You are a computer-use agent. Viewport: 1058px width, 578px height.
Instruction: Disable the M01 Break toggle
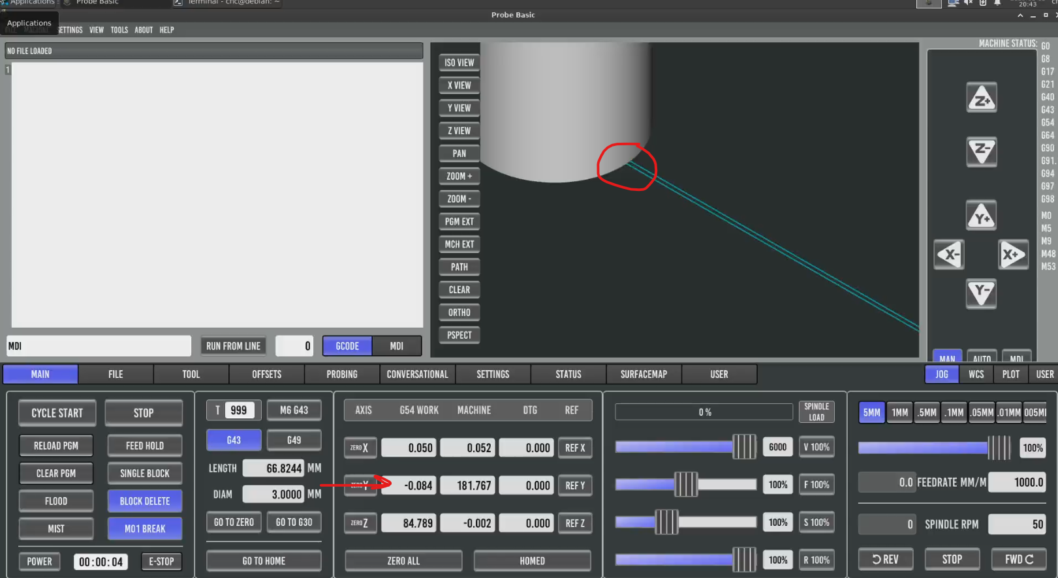point(144,528)
